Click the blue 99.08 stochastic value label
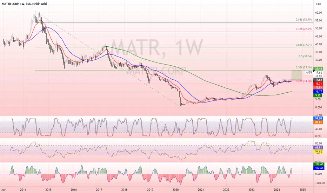Viewport: 327px width, 193px height. coord(319,119)
